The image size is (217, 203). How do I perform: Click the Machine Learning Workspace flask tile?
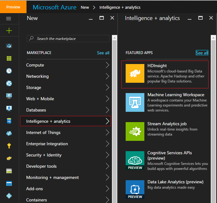click(x=135, y=102)
